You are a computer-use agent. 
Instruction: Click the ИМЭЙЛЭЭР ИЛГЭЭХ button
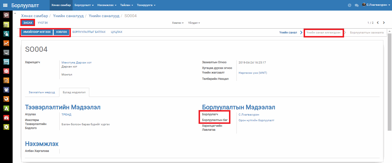point(37,32)
